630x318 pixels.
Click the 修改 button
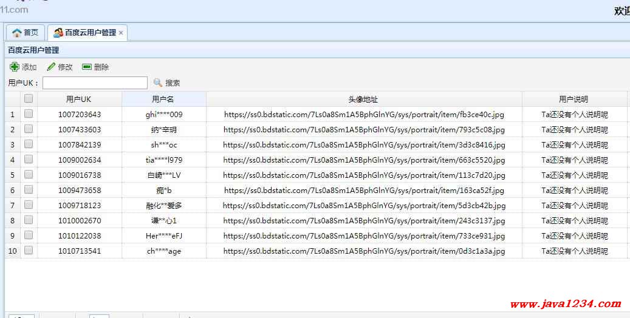(60, 67)
